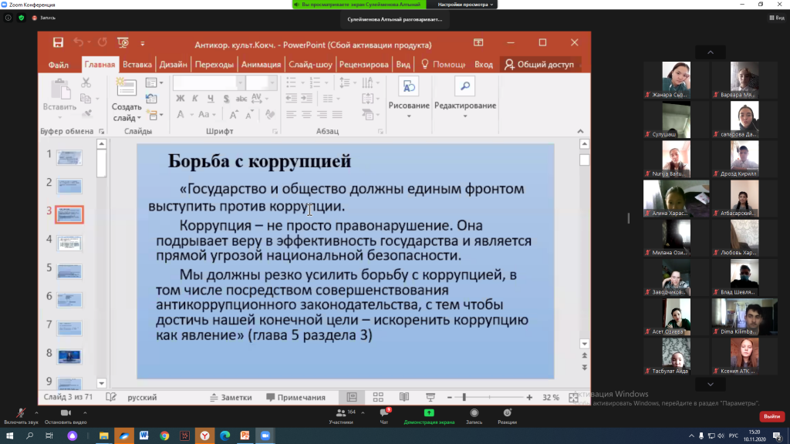790x444 pixels.
Task: Toggle the Заметки notes pane
Action: coord(231,398)
